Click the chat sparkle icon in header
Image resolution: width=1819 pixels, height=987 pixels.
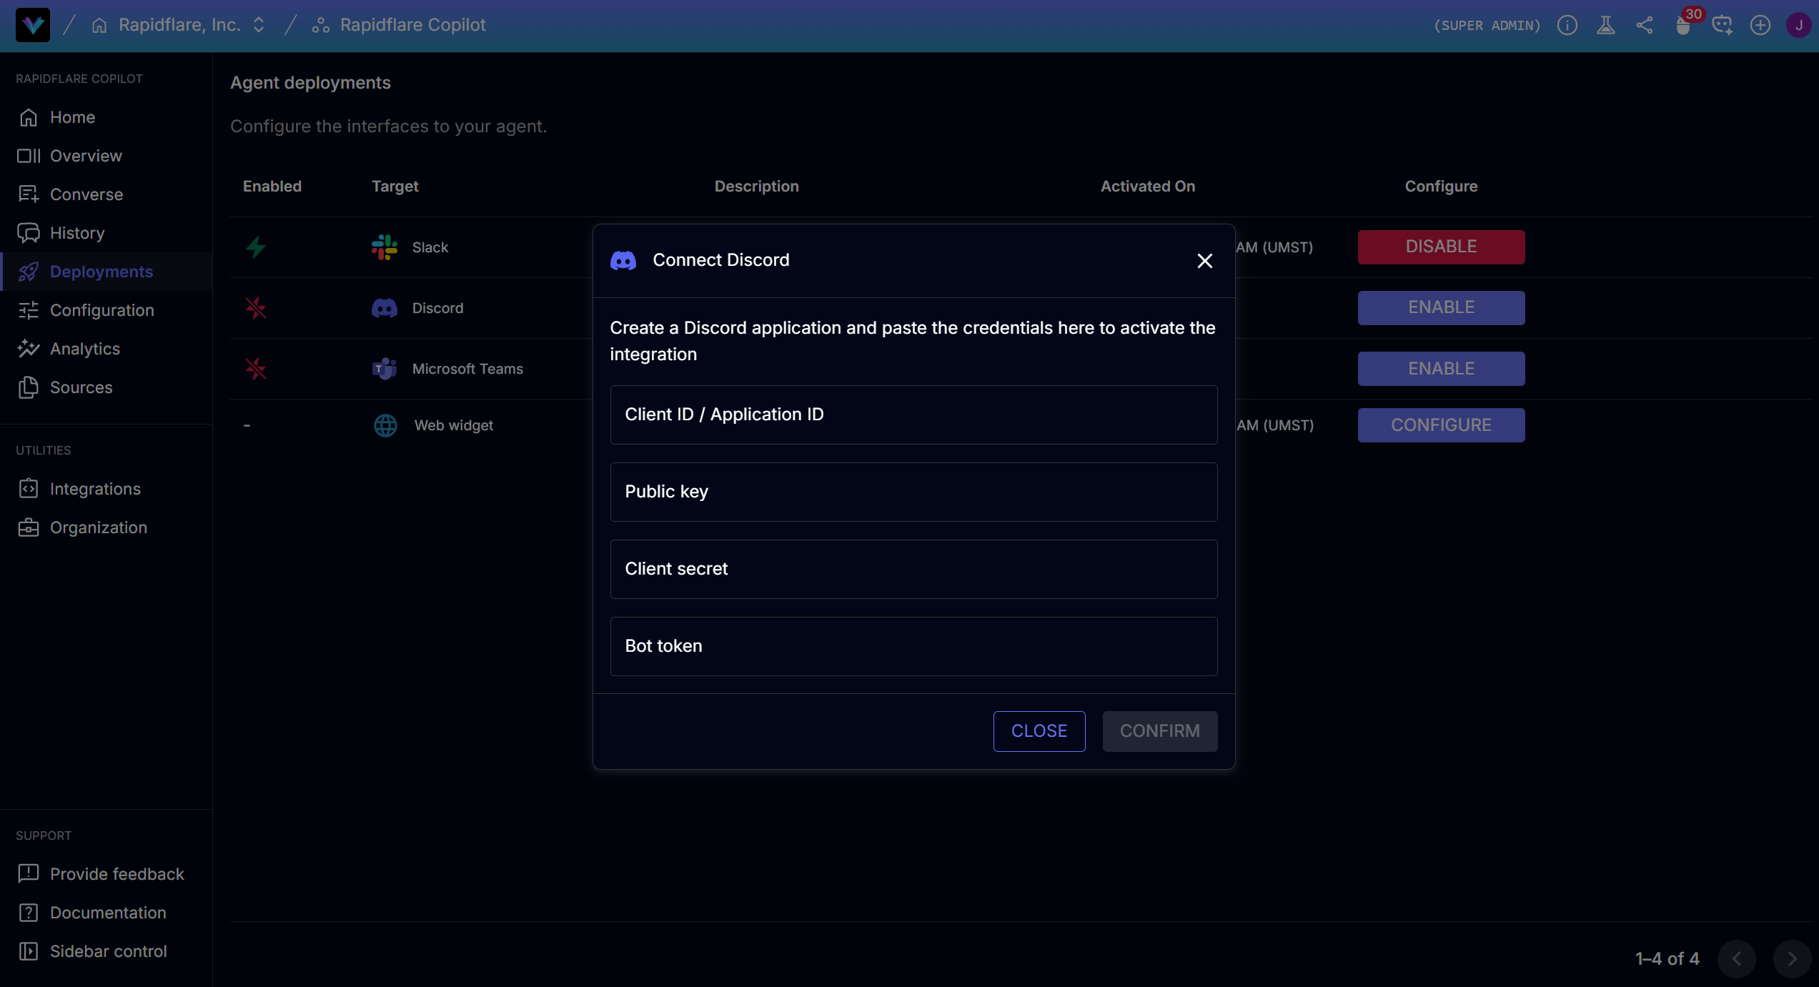(1722, 25)
